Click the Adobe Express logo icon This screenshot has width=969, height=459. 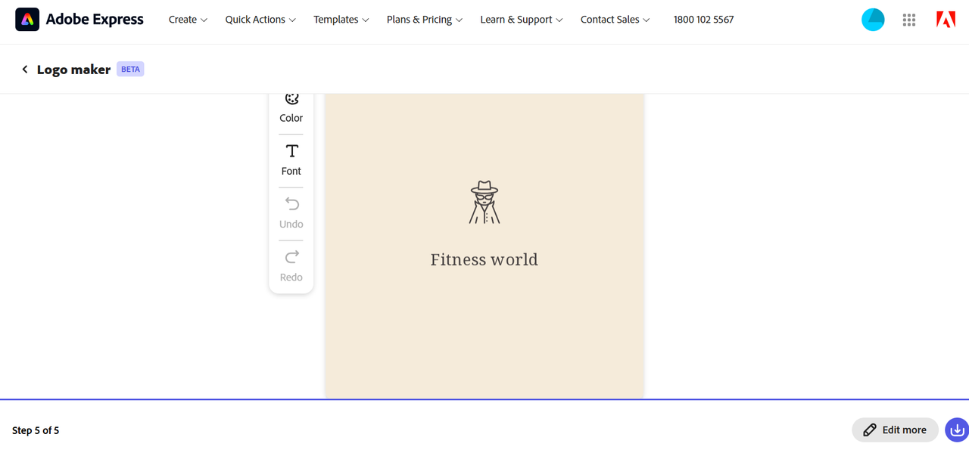tap(27, 20)
